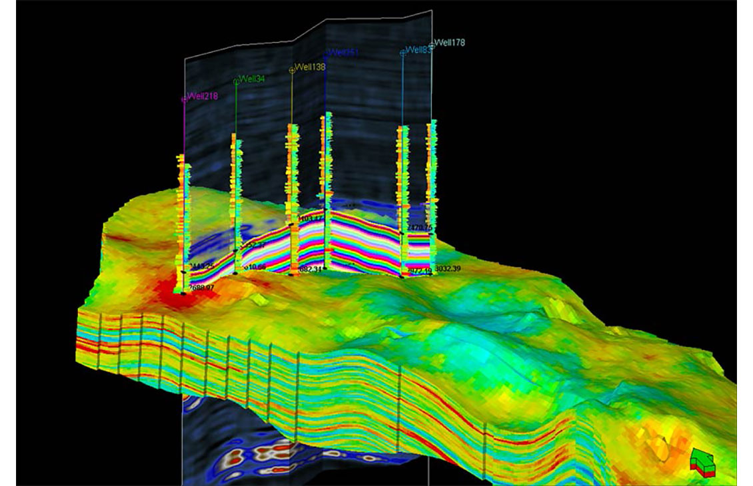The height and width of the screenshot is (486, 753).
Task: Click the Well951 well marker symbol
Action: click(325, 53)
